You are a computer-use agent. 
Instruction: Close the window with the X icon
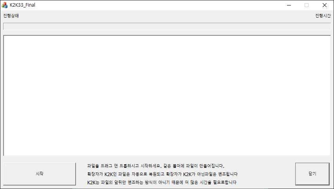(325, 5)
